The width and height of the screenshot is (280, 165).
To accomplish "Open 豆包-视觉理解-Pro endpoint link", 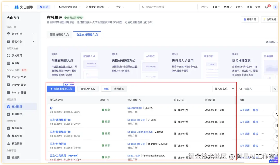I will click(x=60, y=132).
